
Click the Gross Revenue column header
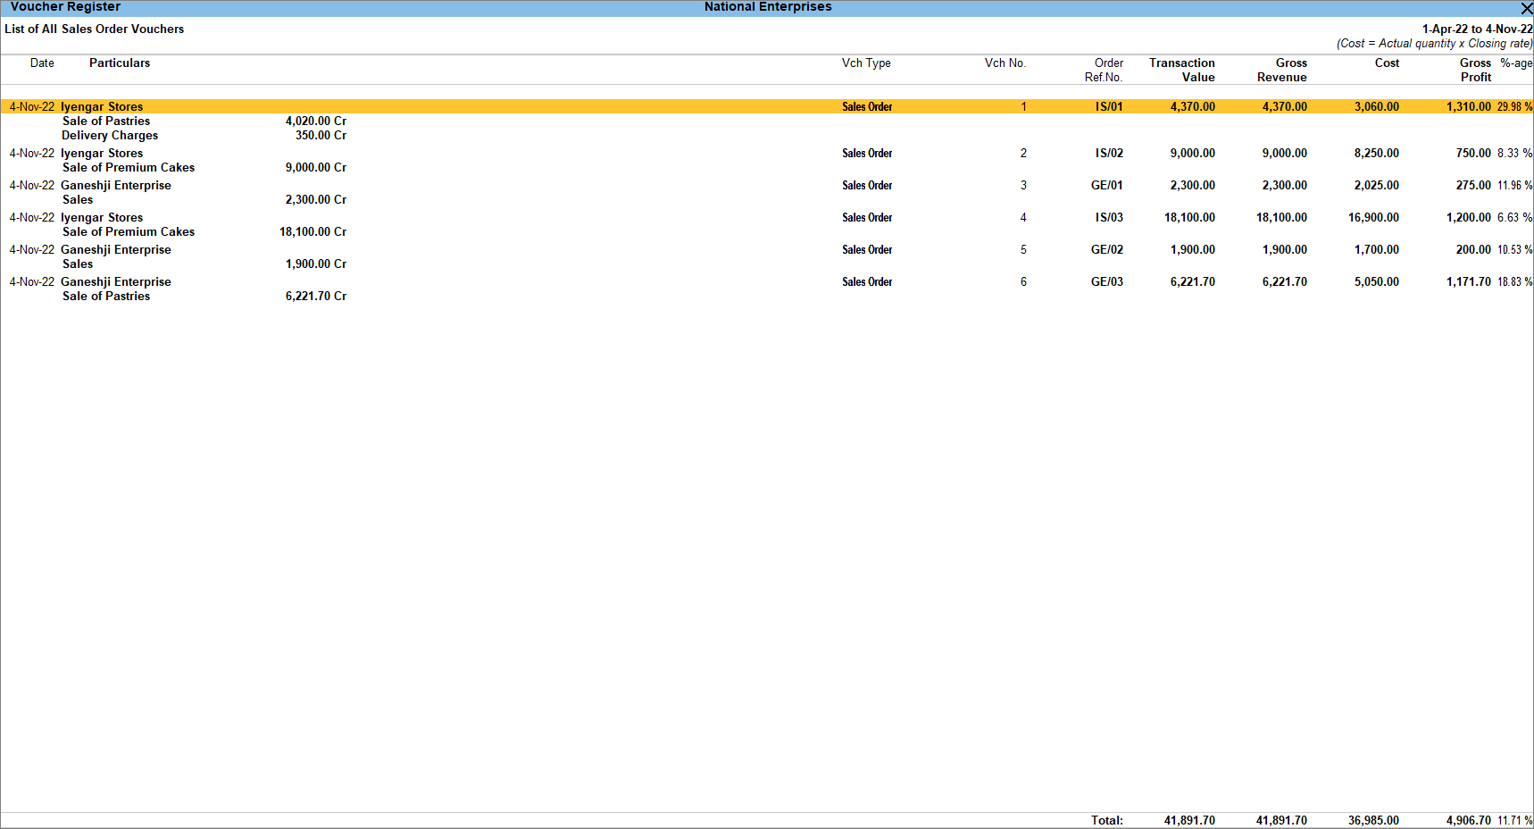pyautogui.click(x=1282, y=71)
